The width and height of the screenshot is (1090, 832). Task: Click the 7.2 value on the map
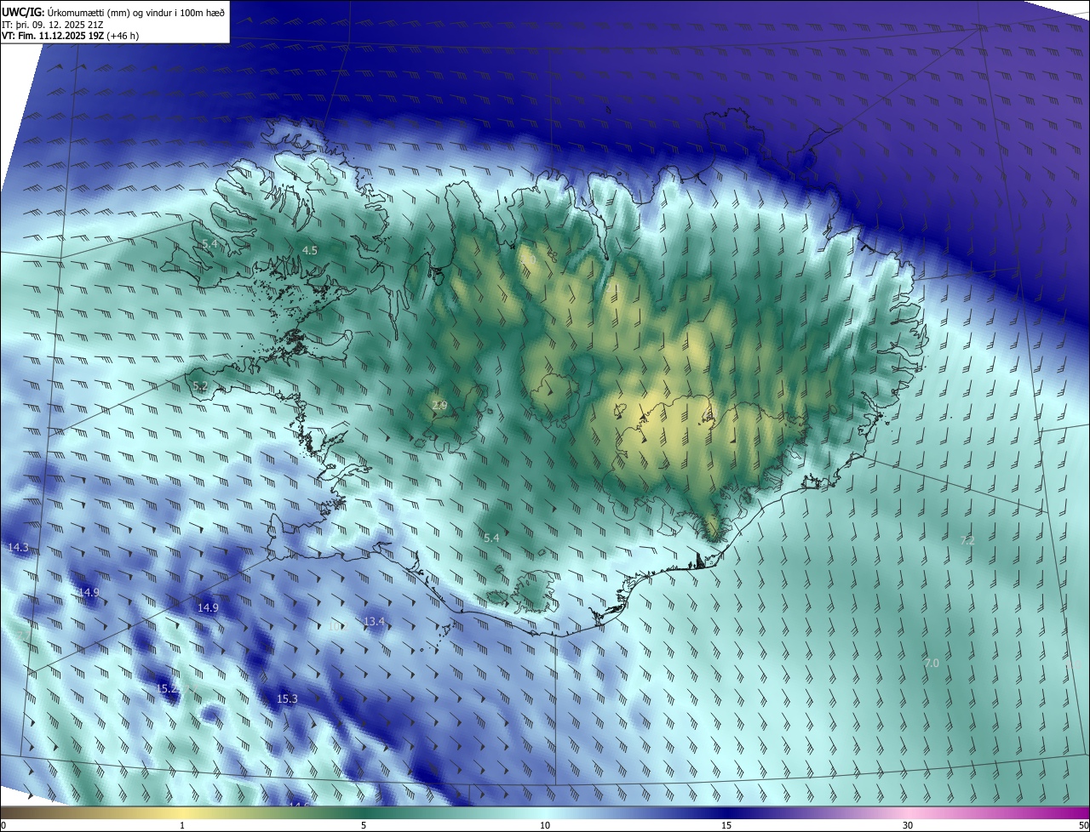click(x=967, y=540)
